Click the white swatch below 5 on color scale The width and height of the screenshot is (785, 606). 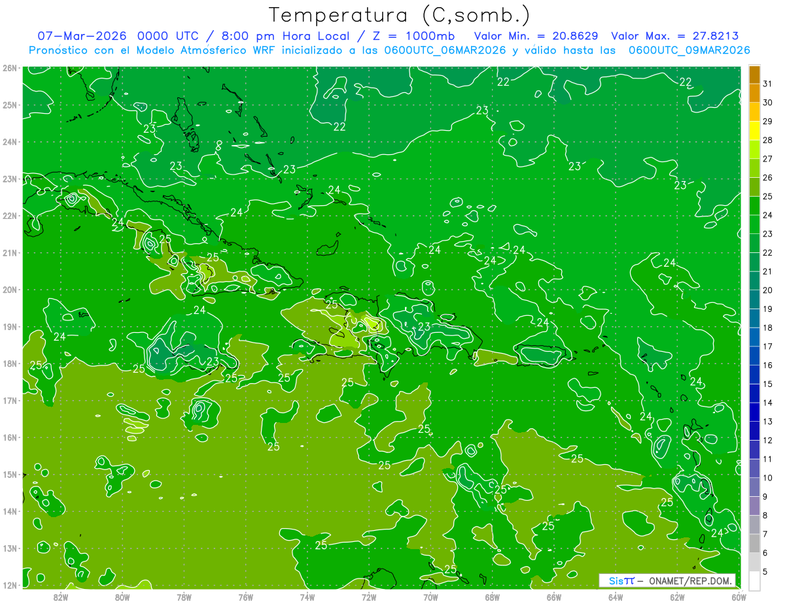point(754,581)
